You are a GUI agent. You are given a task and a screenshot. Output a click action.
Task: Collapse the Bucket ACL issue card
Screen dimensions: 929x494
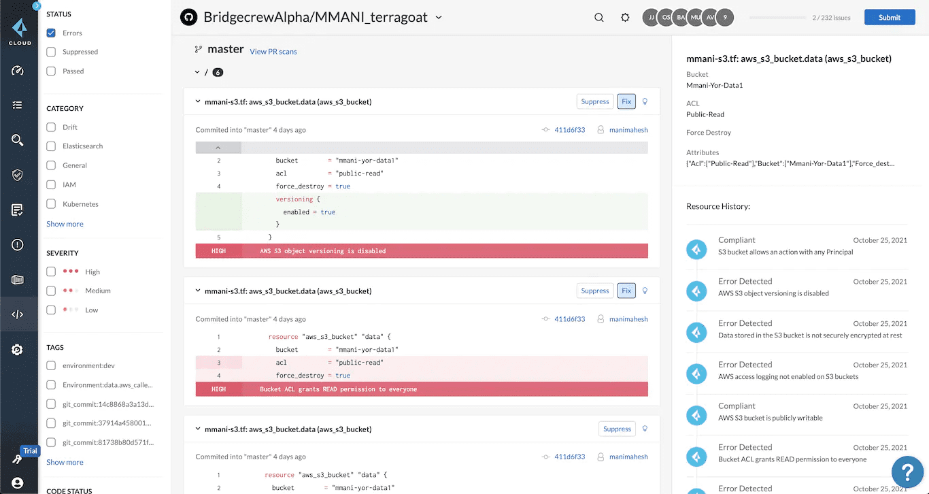click(x=198, y=291)
